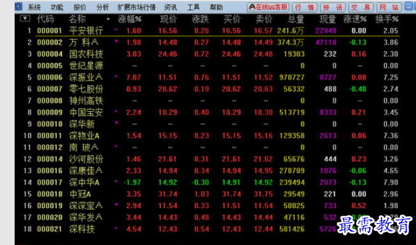This screenshot has height=245, width=416.
Task: Click 零七股份 speed value -0.48
Action: 357,89
